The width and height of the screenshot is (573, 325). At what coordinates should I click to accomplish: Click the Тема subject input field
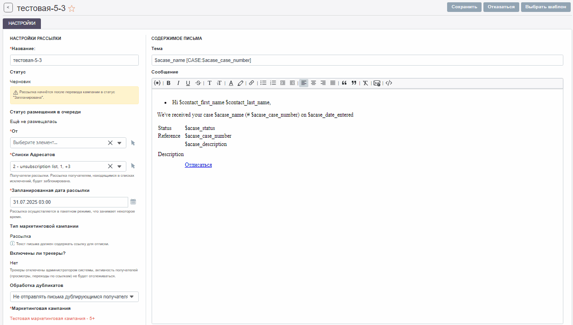tap(357, 60)
